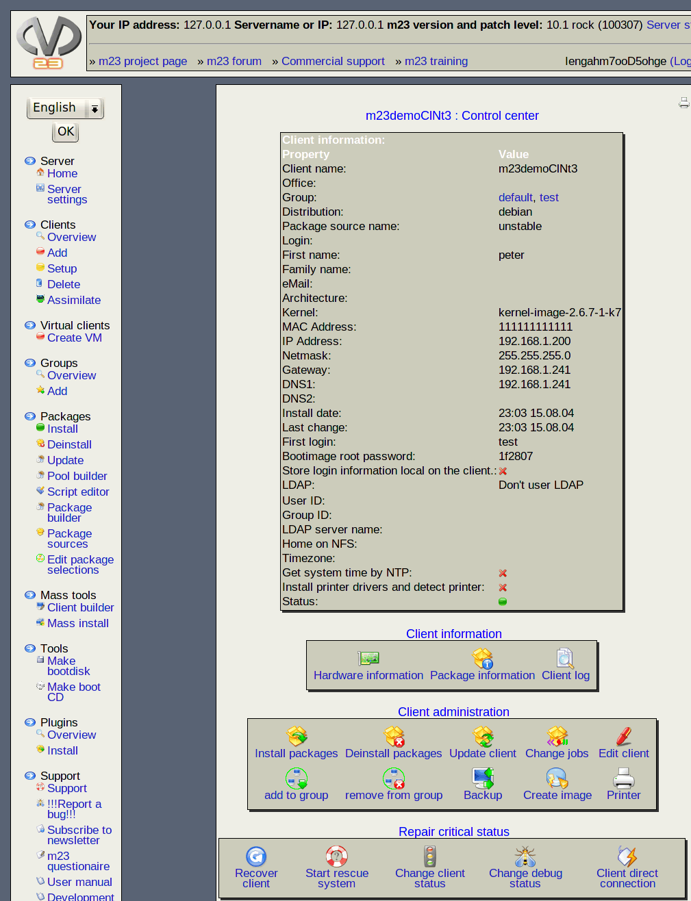Click the printer icon at top right
This screenshot has width=691, height=901.
point(683,103)
